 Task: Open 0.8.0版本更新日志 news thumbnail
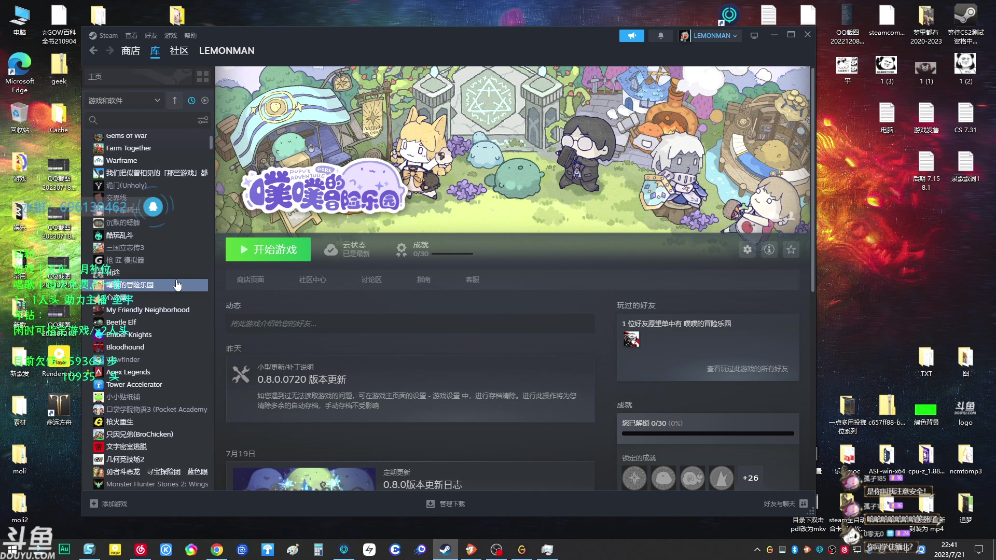click(304, 479)
